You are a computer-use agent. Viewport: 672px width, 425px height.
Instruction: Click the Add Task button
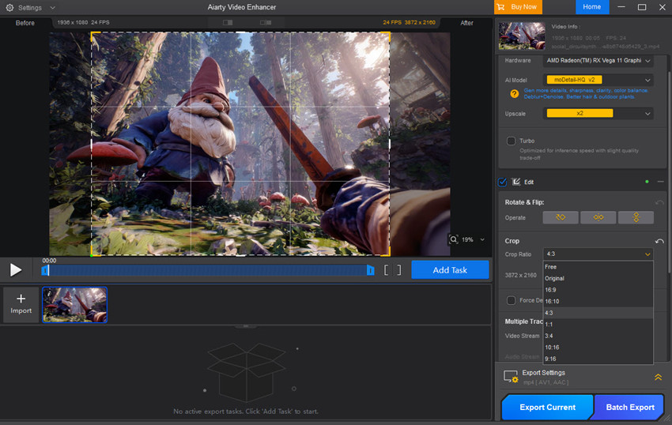(450, 270)
